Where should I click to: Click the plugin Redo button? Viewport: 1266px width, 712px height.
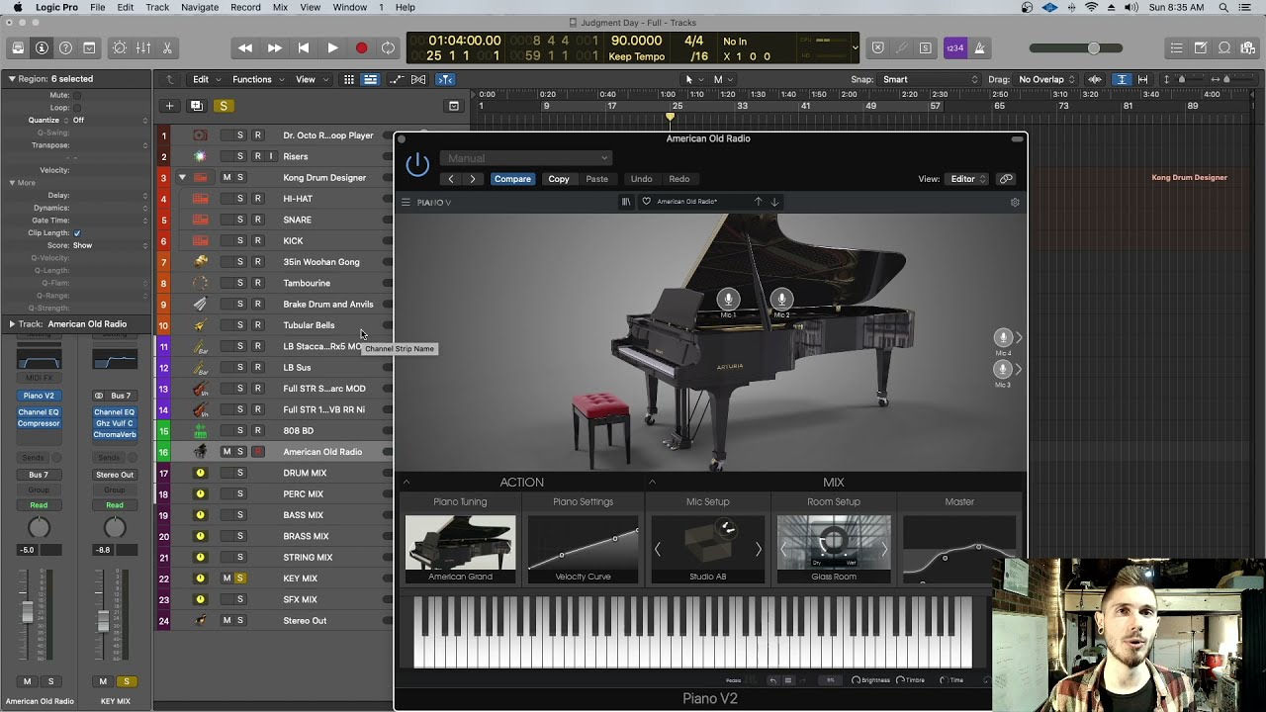pos(678,179)
